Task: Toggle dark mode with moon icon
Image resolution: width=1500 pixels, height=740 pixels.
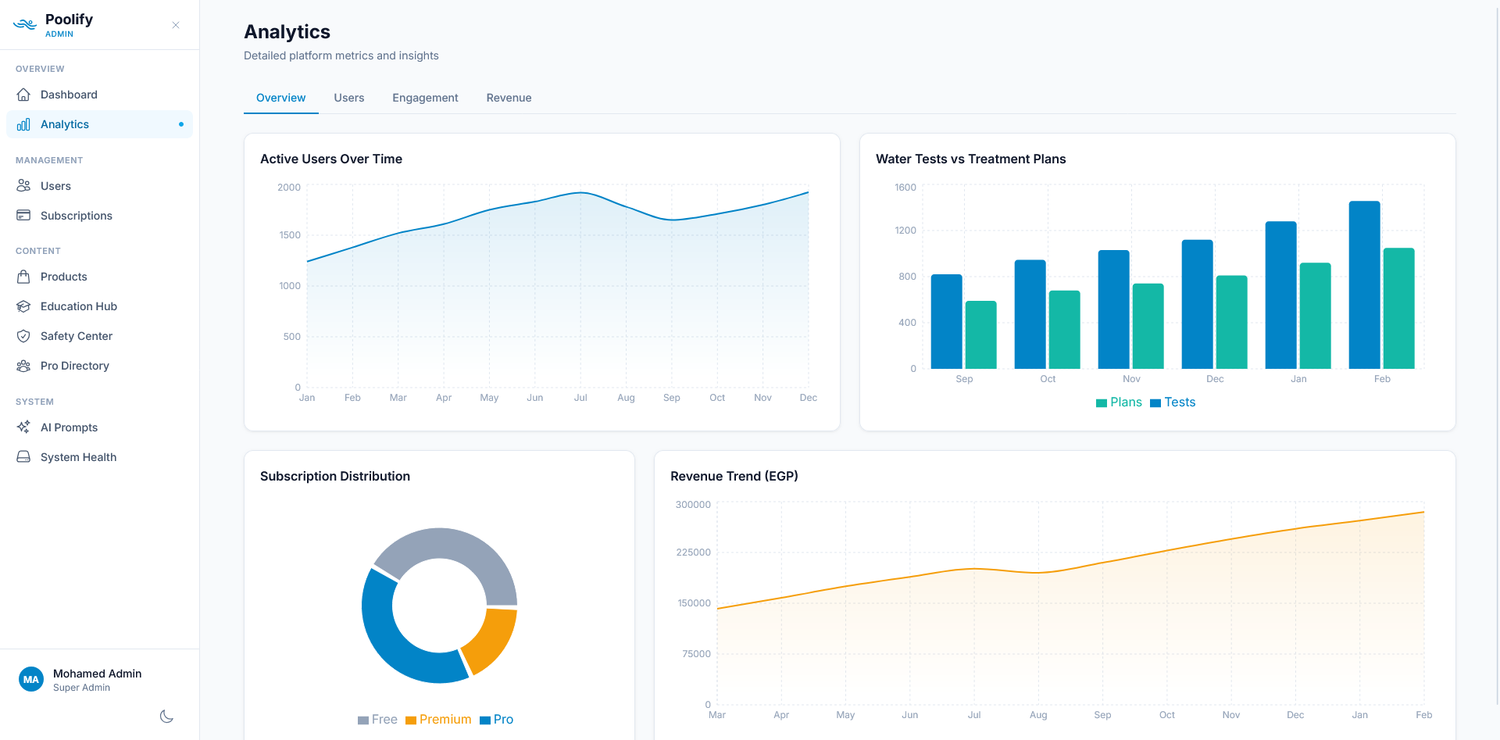Action: click(x=166, y=717)
